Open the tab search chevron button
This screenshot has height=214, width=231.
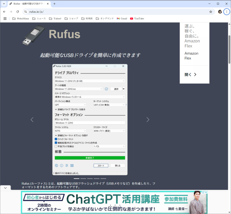4,4
